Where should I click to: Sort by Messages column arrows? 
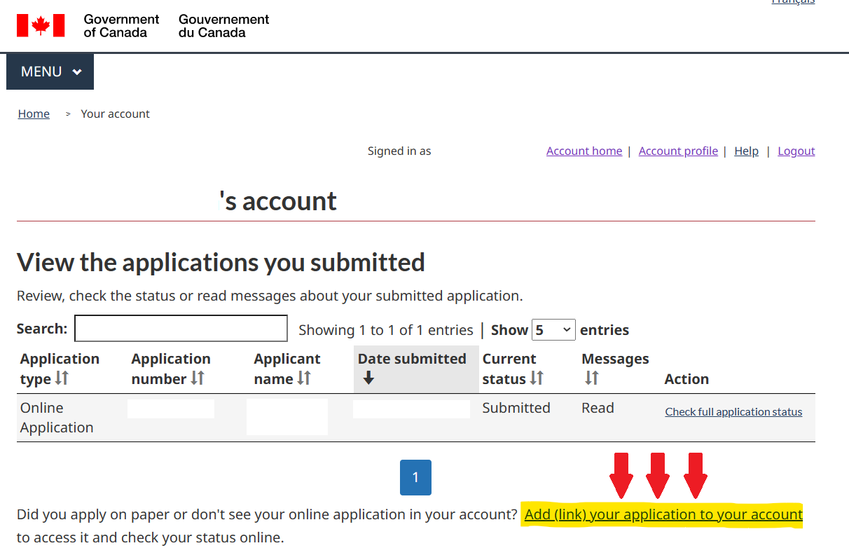click(592, 378)
